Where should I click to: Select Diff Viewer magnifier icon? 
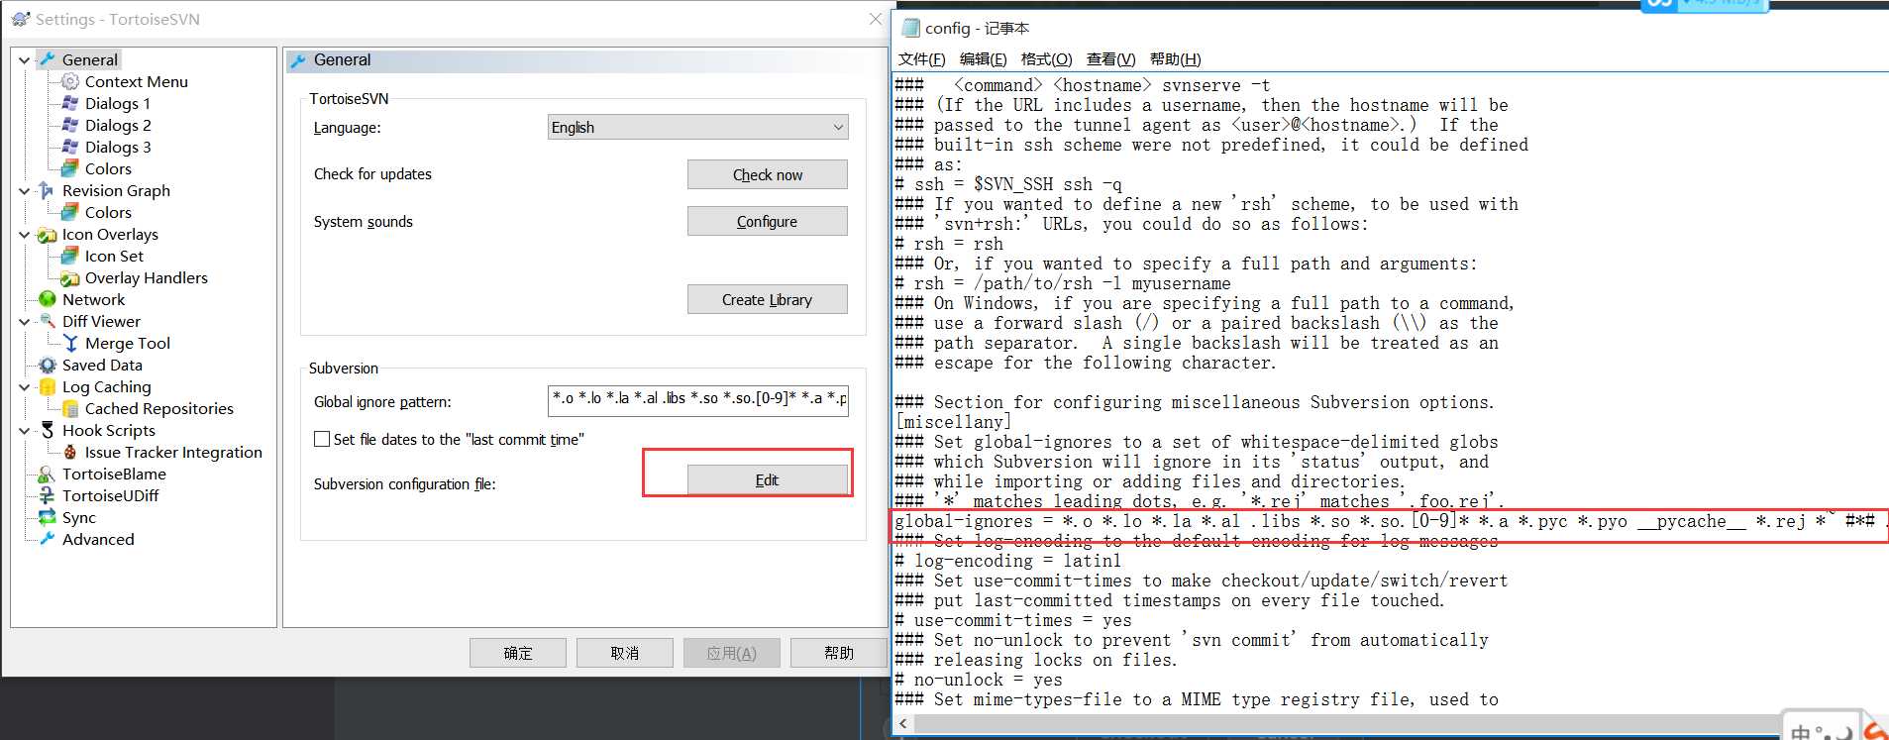click(47, 321)
